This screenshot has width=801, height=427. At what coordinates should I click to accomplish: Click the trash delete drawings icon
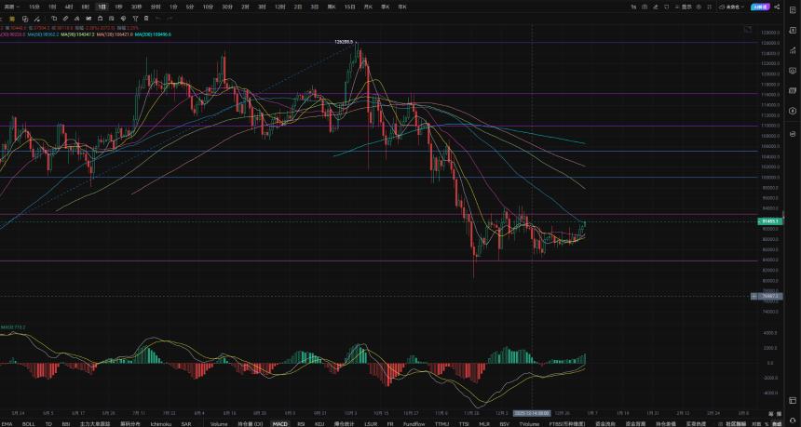pos(146,18)
